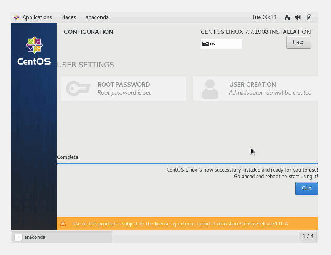This screenshot has width=331, height=255.
Task: Open the Places menu
Action: click(68, 17)
